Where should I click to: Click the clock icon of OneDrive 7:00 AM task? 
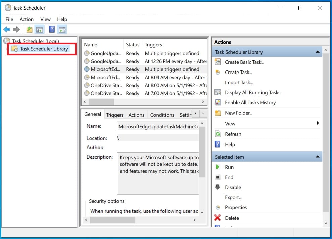point(87,93)
